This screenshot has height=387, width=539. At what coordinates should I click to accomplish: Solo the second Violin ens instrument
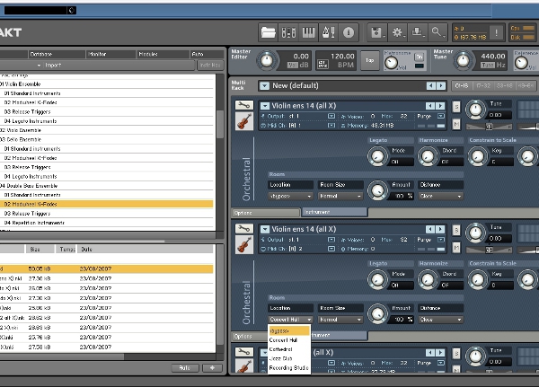(x=456, y=230)
